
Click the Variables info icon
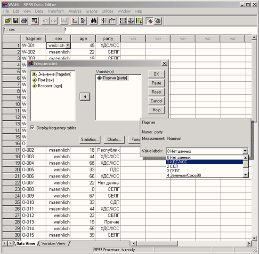tap(83, 21)
